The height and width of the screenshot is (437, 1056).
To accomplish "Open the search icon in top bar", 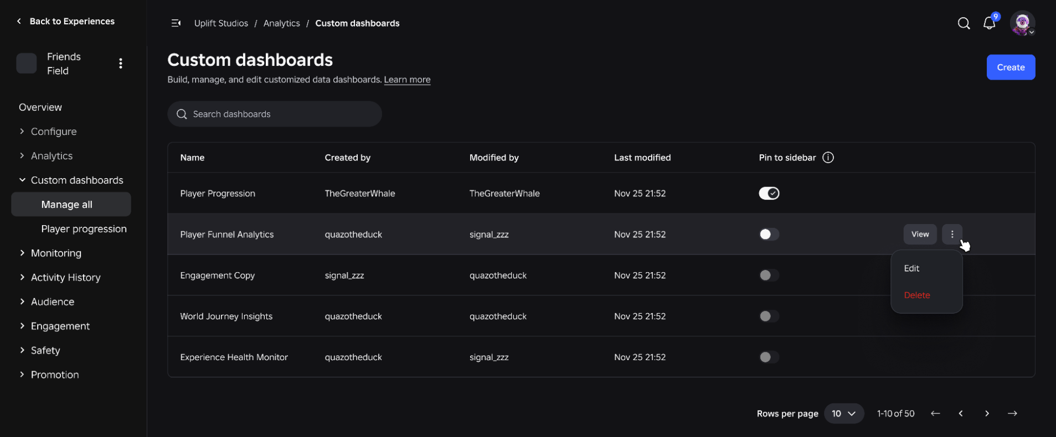I will [x=964, y=23].
